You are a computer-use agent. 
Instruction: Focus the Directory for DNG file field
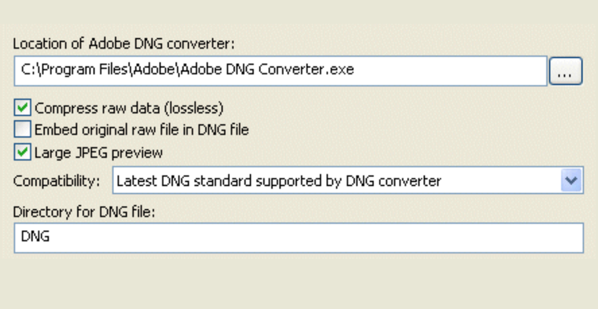click(x=299, y=237)
